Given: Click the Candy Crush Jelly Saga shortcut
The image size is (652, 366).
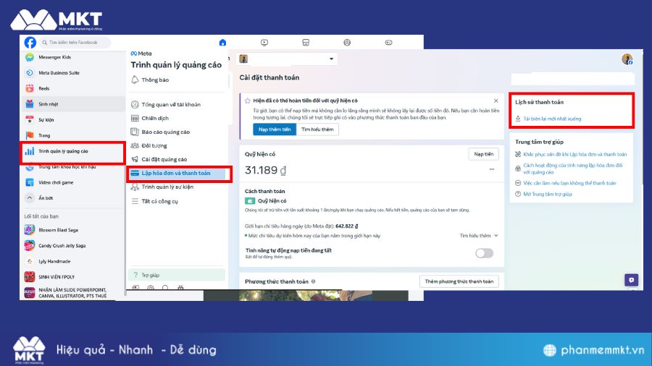Looking at the screenshot, I should coord(30,245).
